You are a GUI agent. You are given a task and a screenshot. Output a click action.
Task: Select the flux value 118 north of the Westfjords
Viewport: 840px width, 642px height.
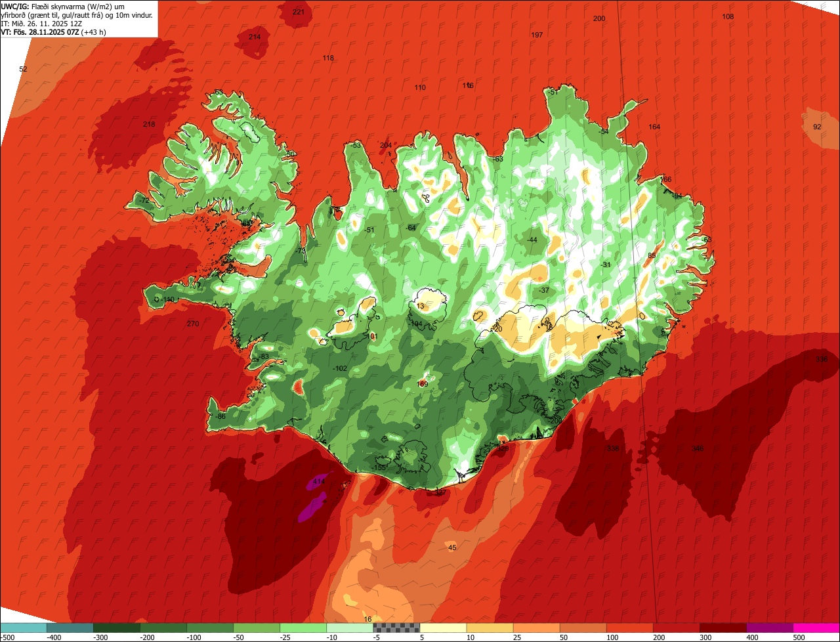[328, 58]
